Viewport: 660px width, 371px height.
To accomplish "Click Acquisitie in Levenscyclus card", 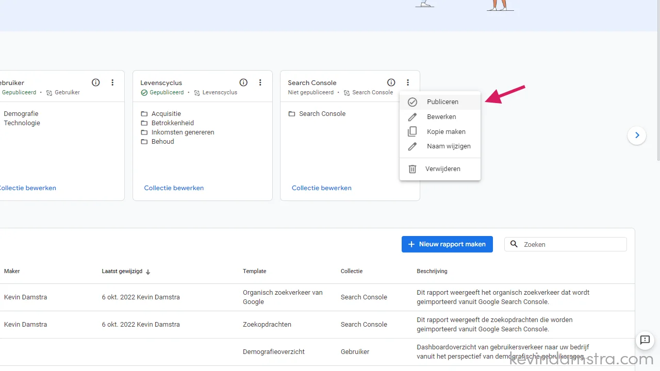I will (x=166, y=114).
